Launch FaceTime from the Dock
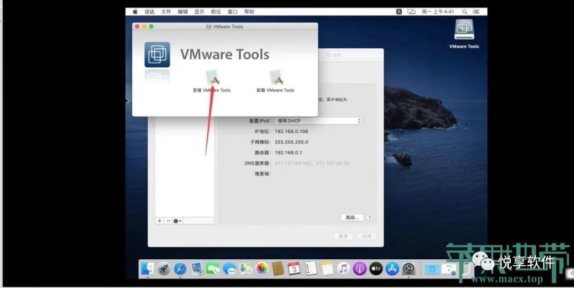This screenshot has height=288, width=574. click(213, 269)
